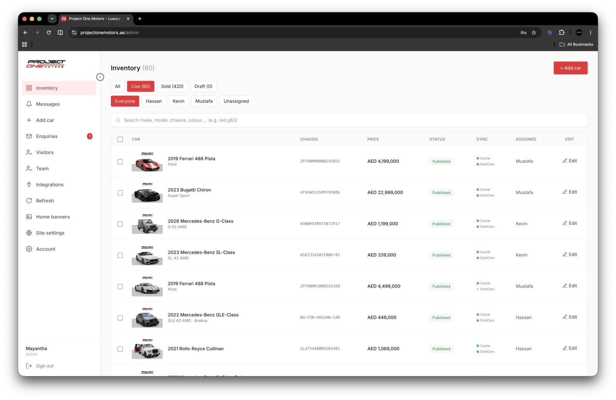Reload the page in the browser
The image size is (616, 400).
[x=49, y=33]
